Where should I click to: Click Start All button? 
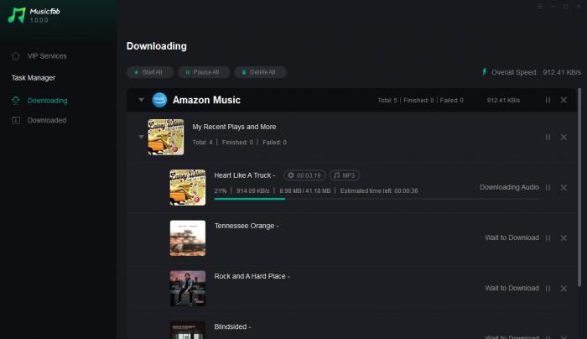(x=150, y=72)
